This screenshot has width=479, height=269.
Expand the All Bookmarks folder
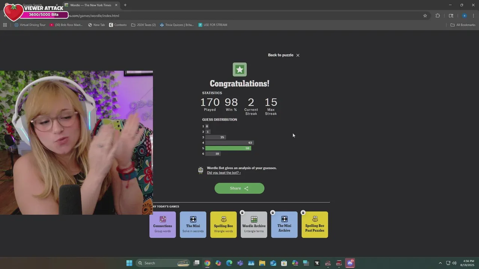(x=463, y=25)
